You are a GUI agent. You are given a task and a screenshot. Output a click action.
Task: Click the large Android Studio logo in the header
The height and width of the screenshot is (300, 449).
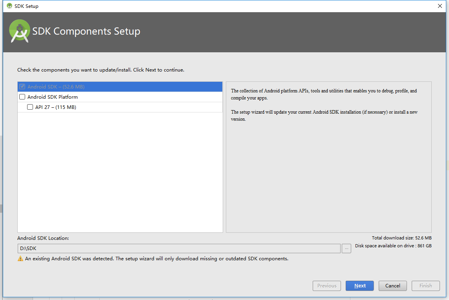[20, 31]
